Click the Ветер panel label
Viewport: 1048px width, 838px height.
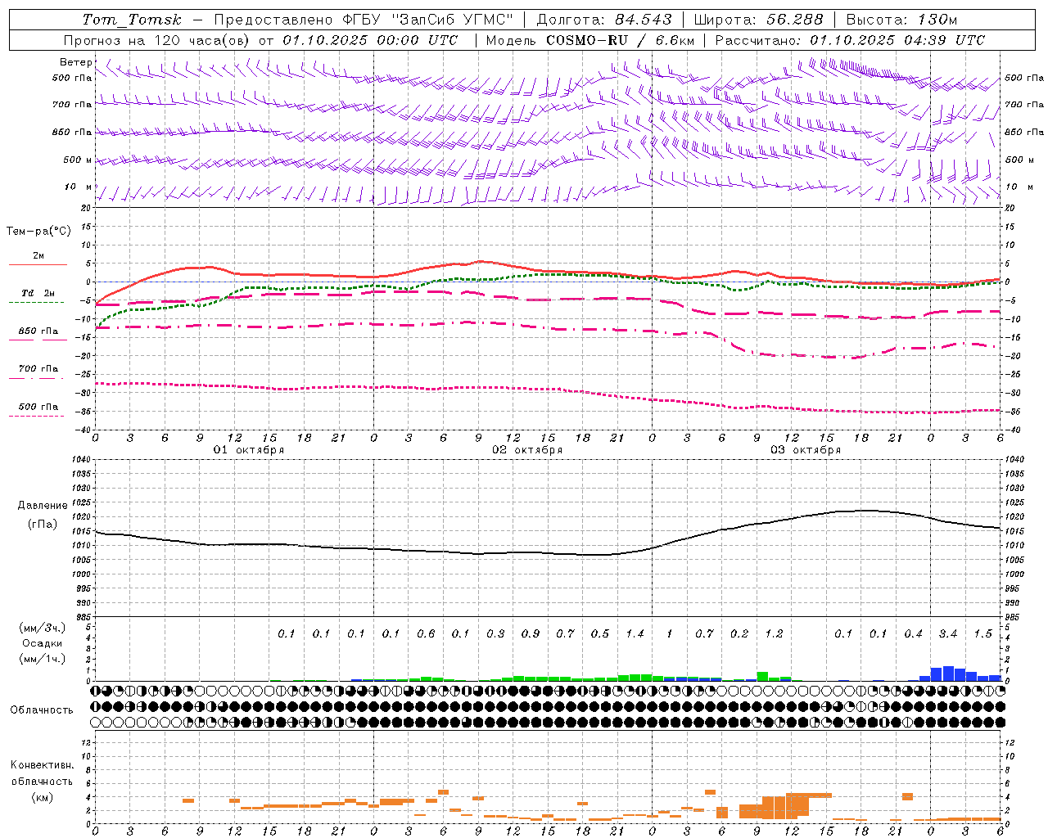76,62
